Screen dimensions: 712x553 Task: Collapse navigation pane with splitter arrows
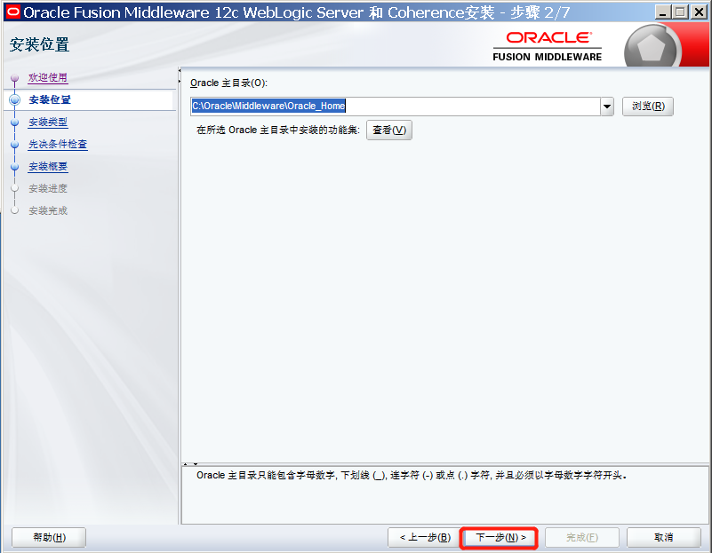pyautogui.click(x=180, y=75)
